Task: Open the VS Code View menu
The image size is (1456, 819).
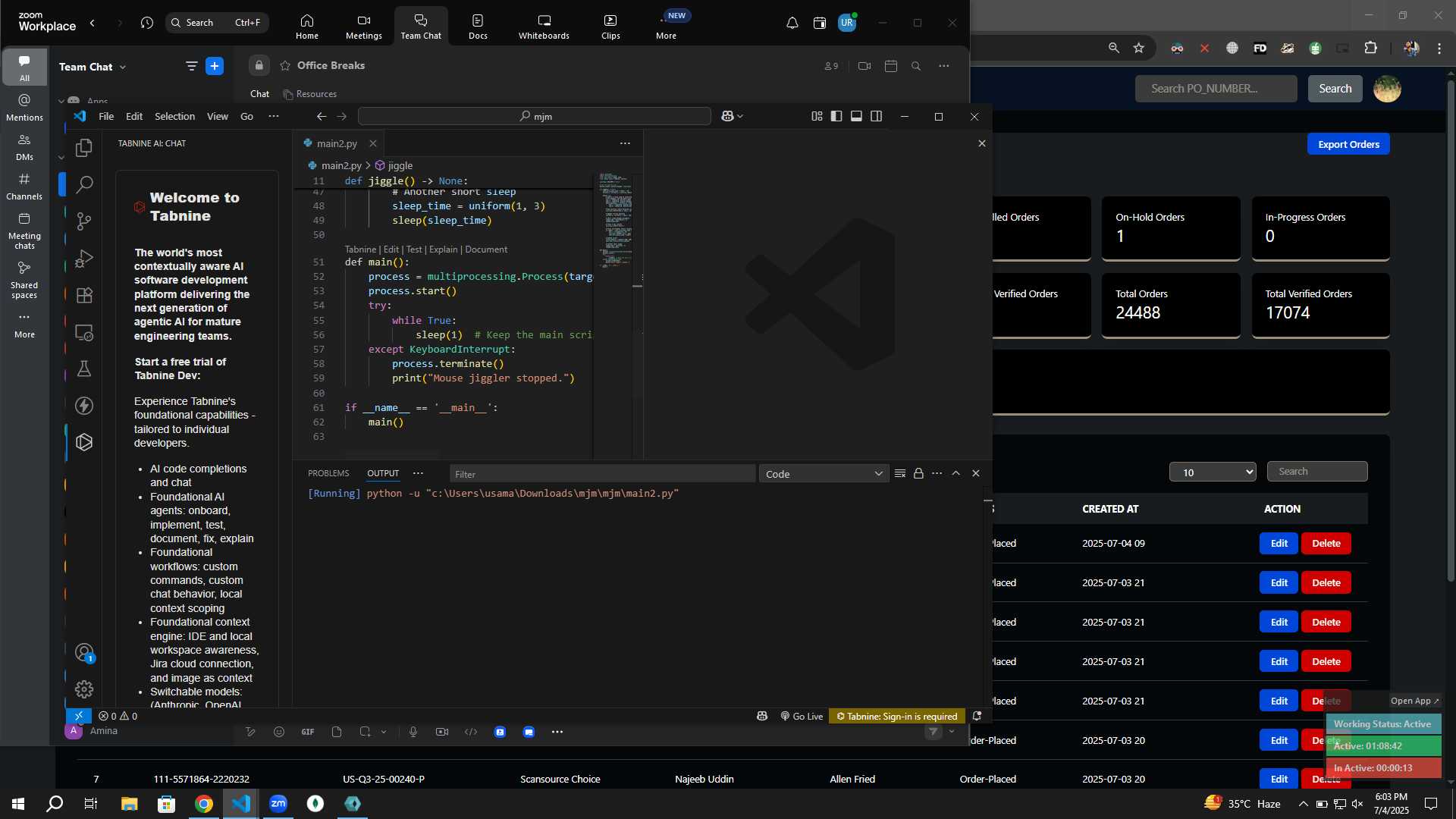Action: pyautogui.click(x=218, y=116)
